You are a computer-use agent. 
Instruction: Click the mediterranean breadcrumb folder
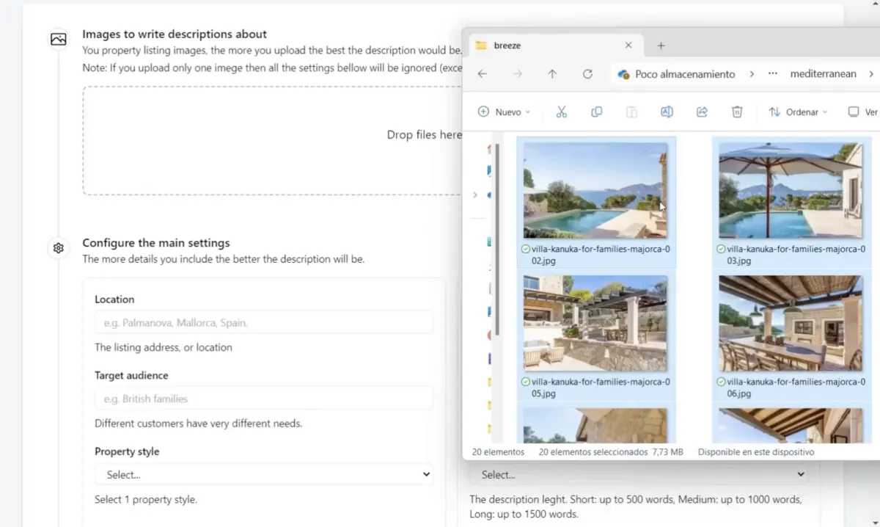823,74
